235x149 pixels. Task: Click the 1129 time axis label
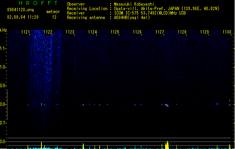pyautogui.click(x=204, y=32)
